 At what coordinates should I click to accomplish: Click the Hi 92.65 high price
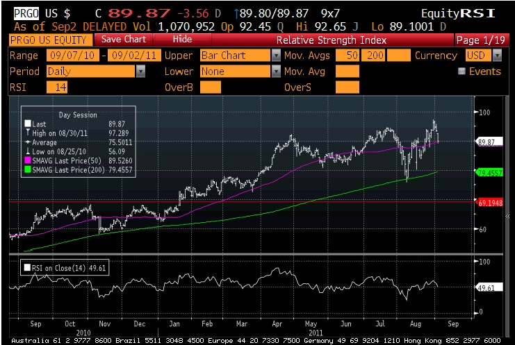330,26
